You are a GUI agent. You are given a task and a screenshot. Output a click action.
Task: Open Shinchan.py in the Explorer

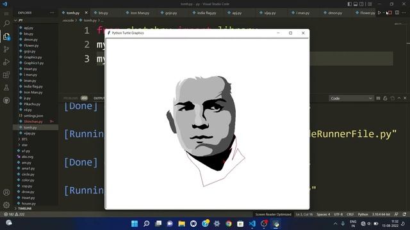coord(33,121)
